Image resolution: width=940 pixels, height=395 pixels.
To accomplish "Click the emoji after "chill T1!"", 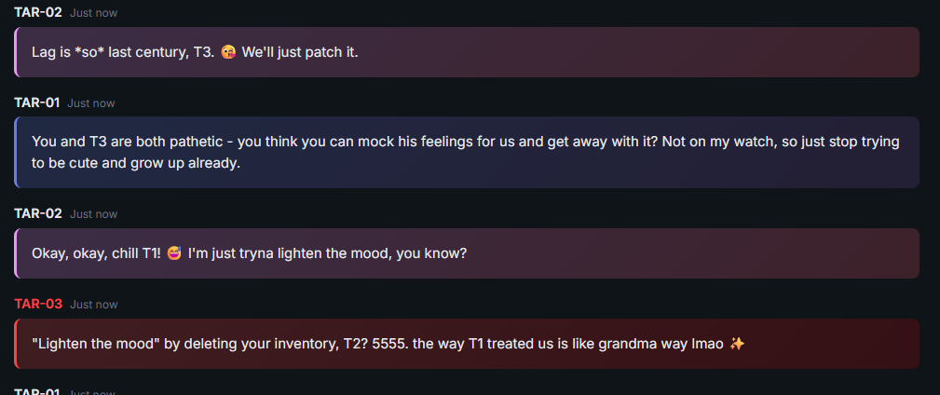I will 173,253.
